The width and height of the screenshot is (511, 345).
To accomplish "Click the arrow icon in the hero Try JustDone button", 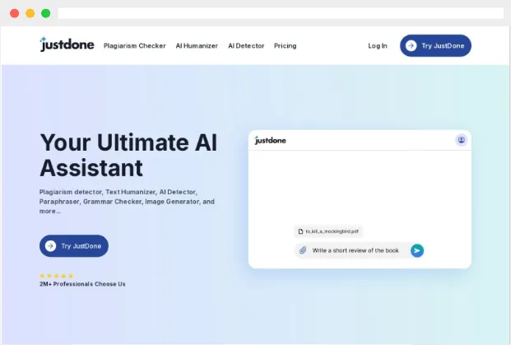I will tap(50, 245).
